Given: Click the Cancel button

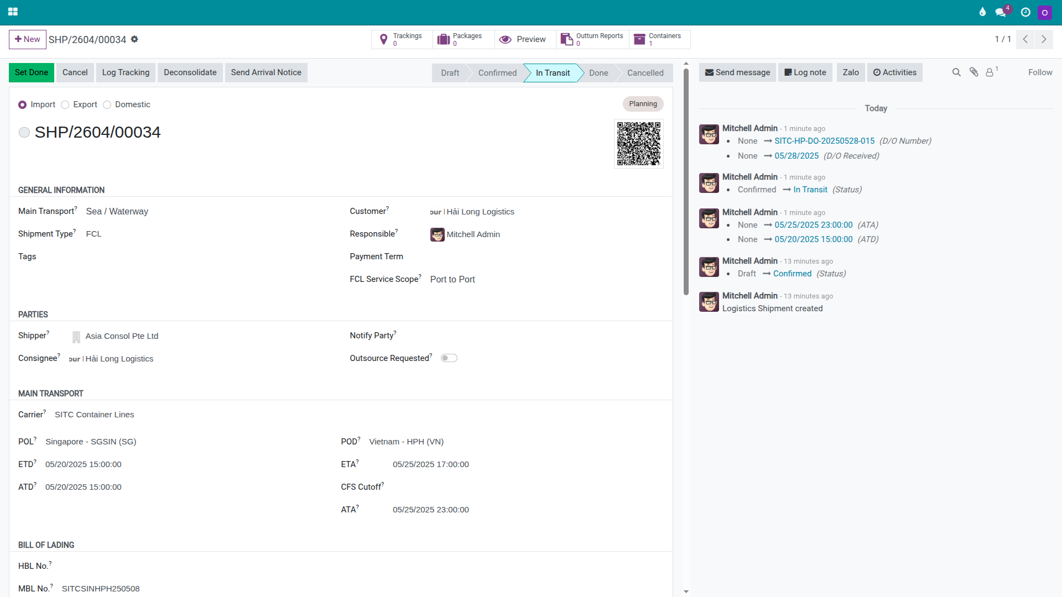Looking at the screenshot, I should 75,72.
